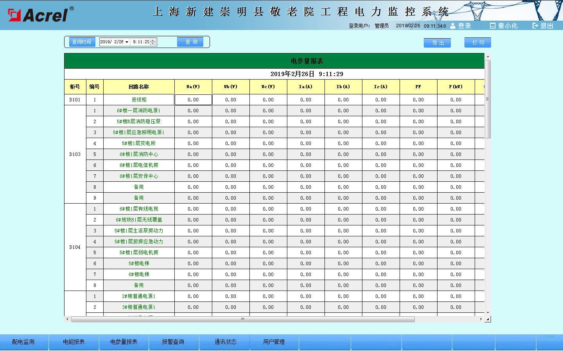
Task: Click the 最小化 minimize icon
Action: click(x=493, y=26)
